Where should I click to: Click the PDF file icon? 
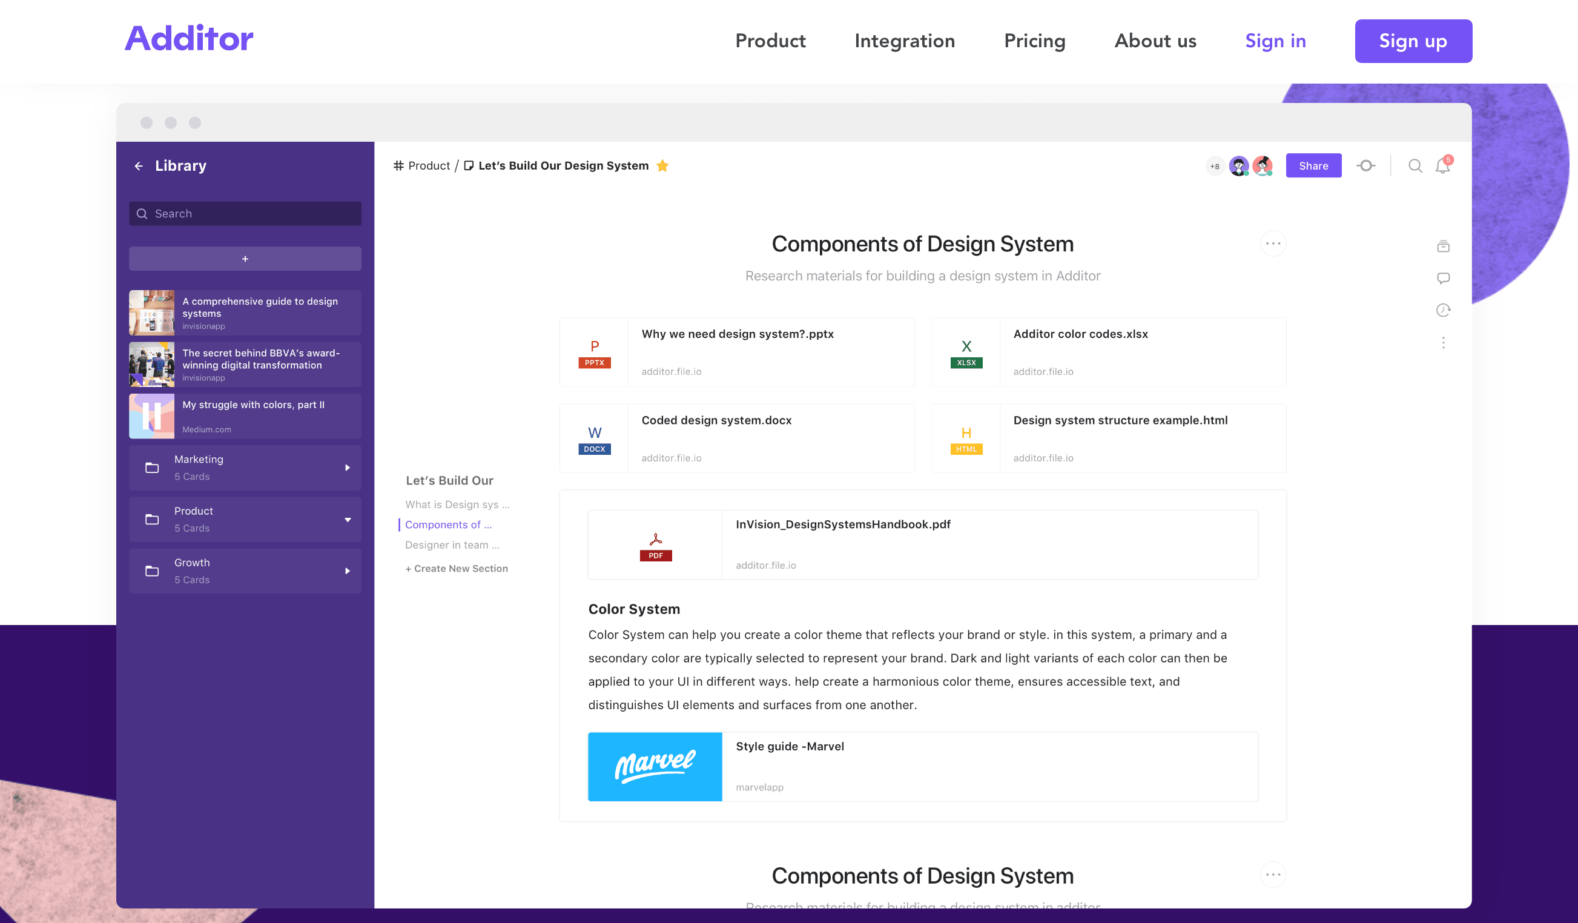(656, 547)
